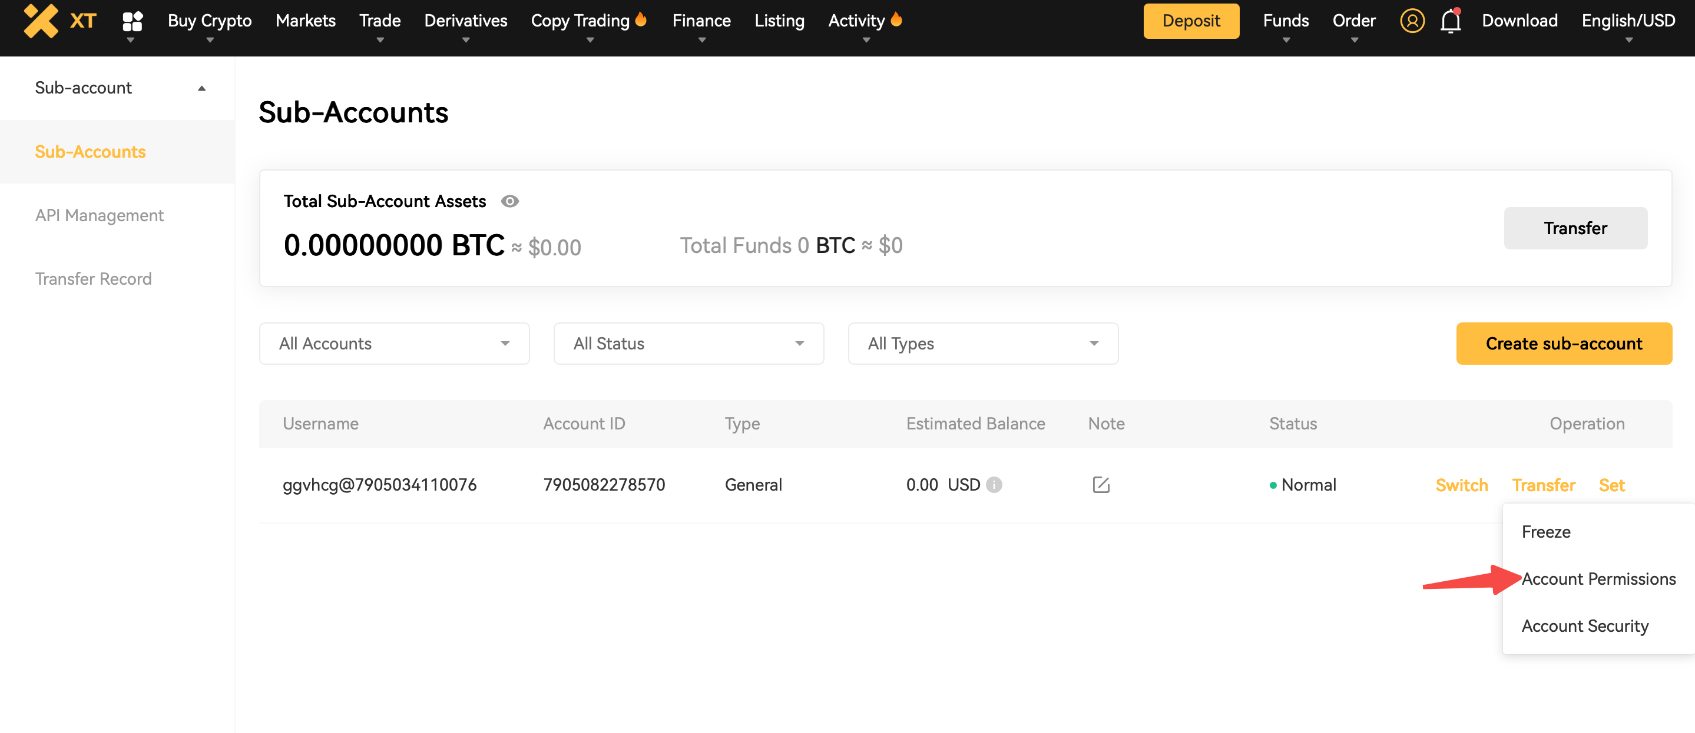The height and width of the screenshot is (733, 1695).
Task: Open the All Types dropdown
Action: 982,343
